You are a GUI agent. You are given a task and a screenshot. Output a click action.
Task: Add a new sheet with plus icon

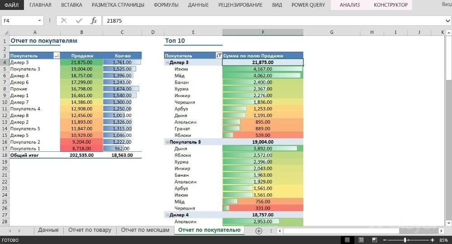click(x=259, y=230)
